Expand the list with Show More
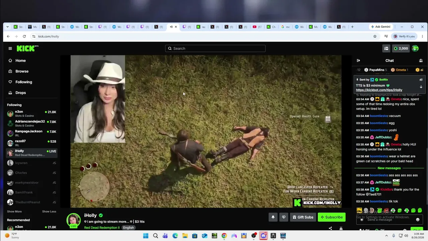Viewport: 428px width, 241px height. pos(14,212)
